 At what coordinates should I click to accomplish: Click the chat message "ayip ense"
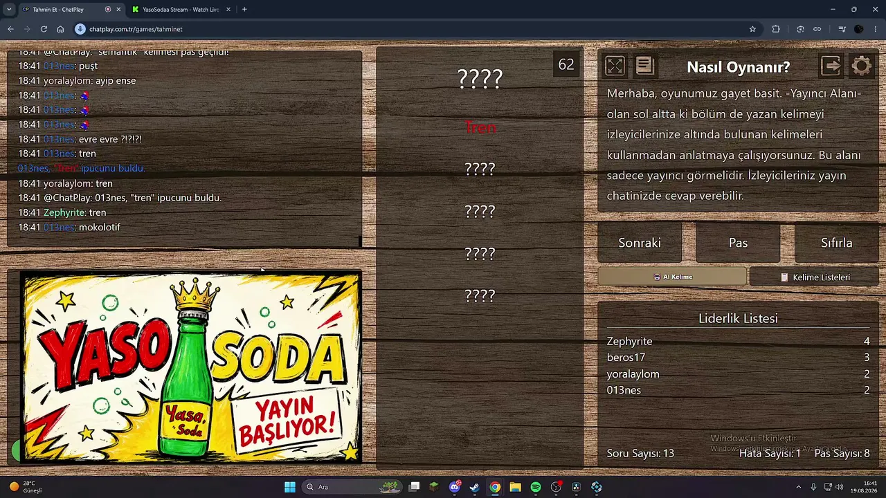(116, 80)
